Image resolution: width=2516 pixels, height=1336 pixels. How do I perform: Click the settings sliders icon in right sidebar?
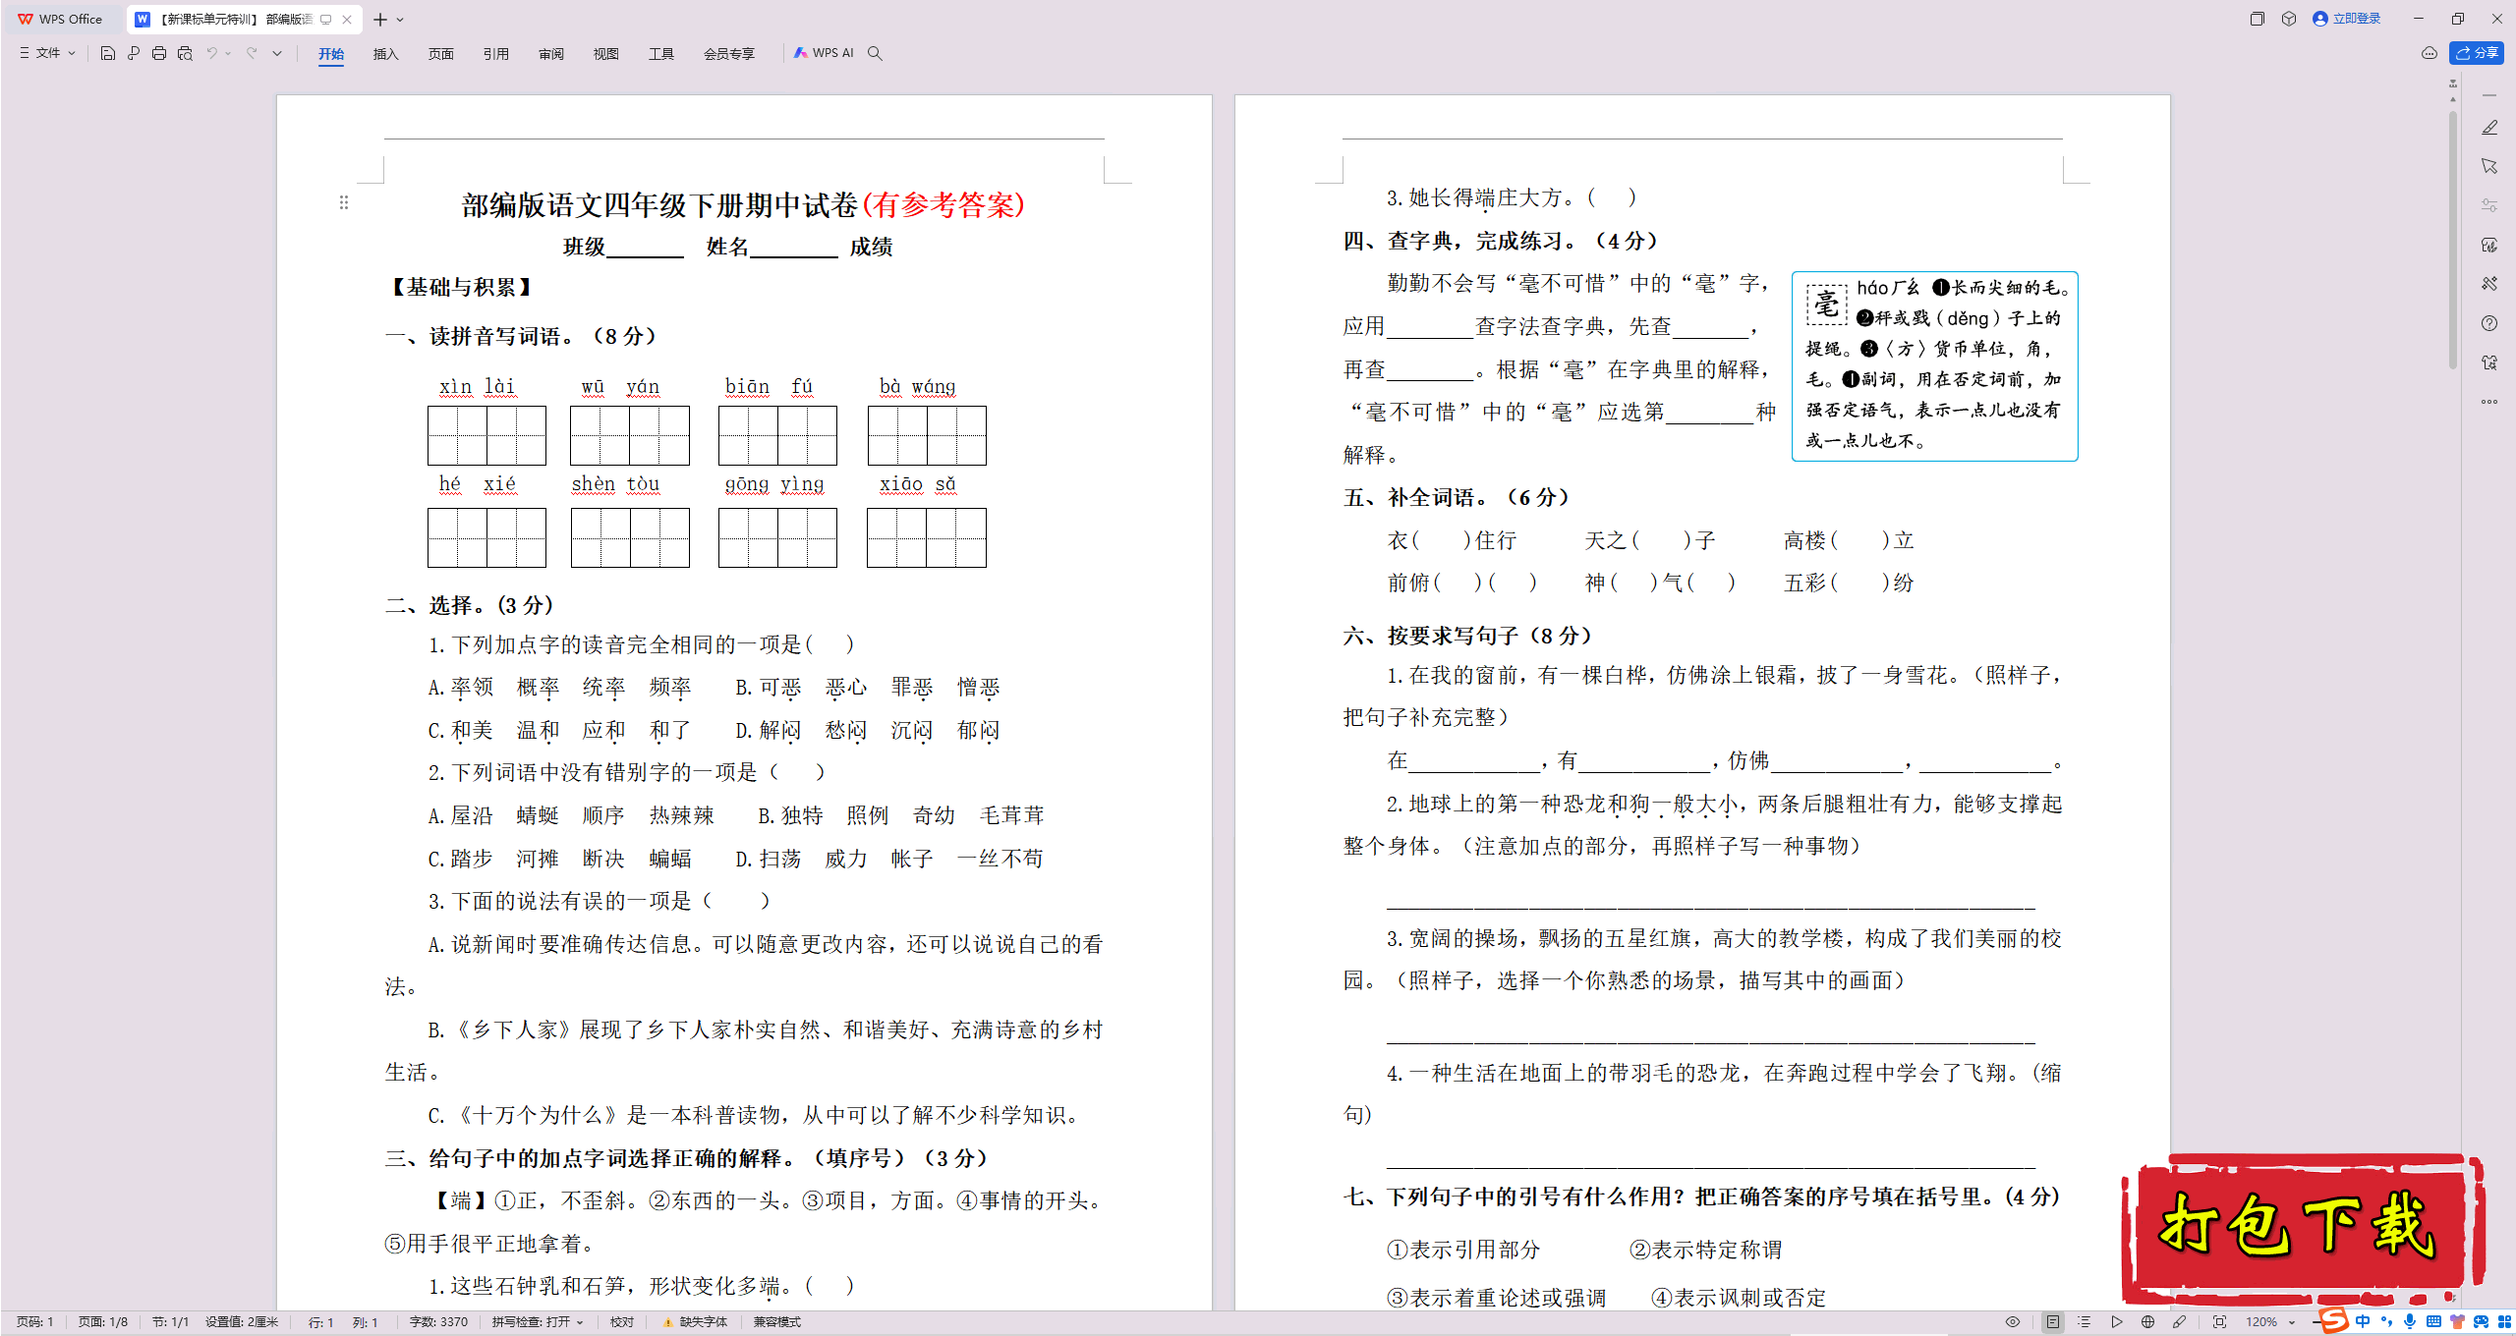click(2489, 205)
